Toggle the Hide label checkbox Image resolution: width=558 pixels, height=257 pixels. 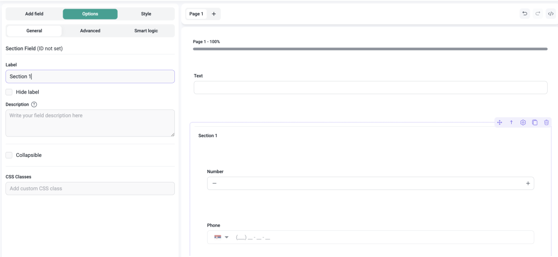(9, 92)
